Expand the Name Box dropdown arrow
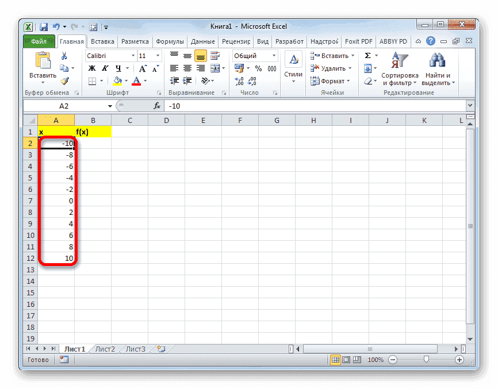Image resolution: width=498 pixels, height=389 pixels. [x=110, y=106]
